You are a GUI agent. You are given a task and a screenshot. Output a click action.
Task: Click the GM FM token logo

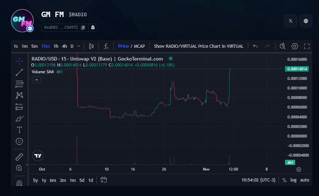(x=22, y=21)
